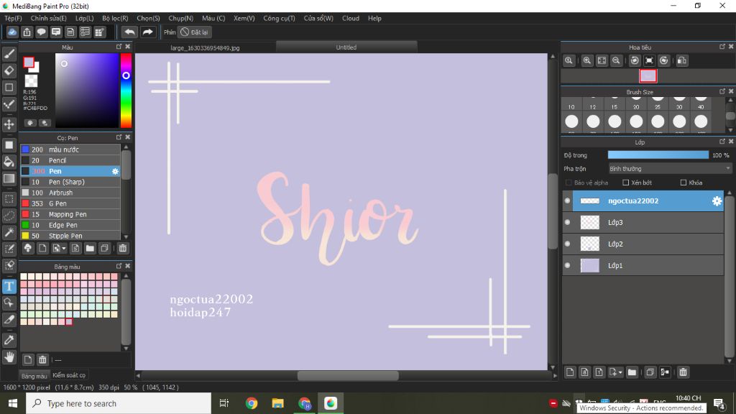Zoom in using navigator magnifier plus
Screen dimensions: 736x414
point(586,60)
